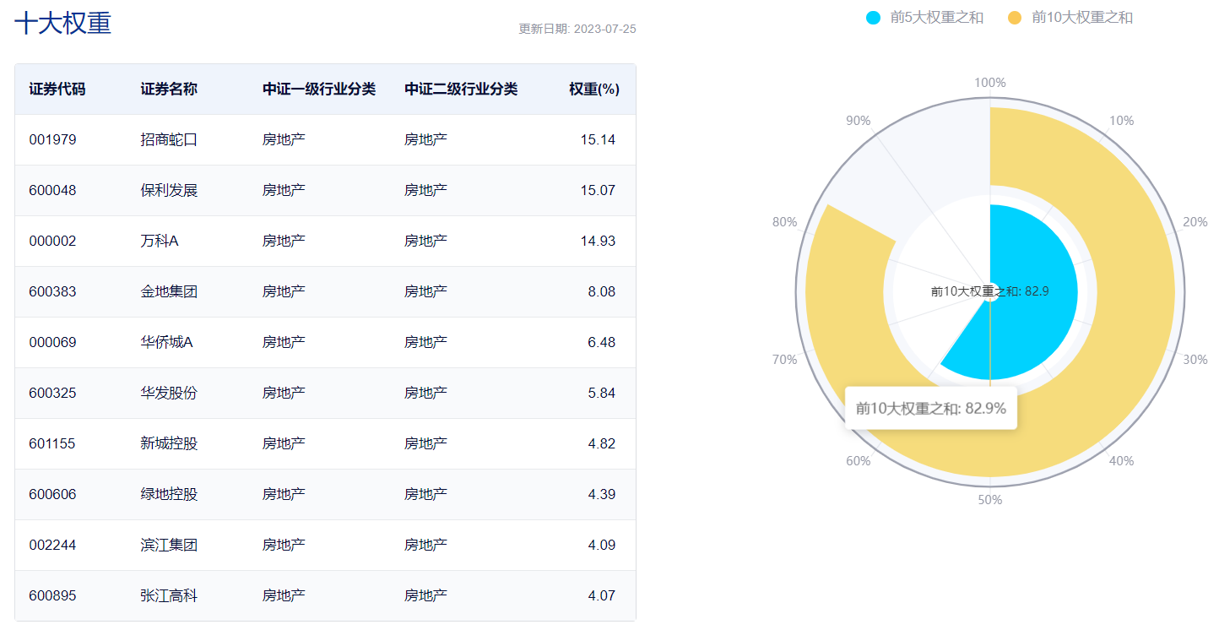Open the 保利发展 security name

[169, 190]
